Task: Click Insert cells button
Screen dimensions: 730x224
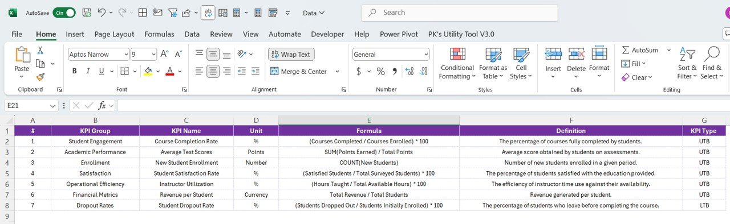Action: pos(553,63)
